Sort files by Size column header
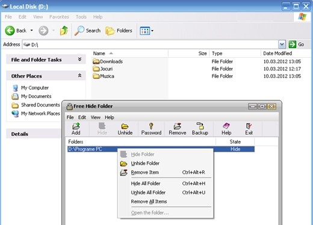This screenshot has width=313, height=225. tap(189, 54)
